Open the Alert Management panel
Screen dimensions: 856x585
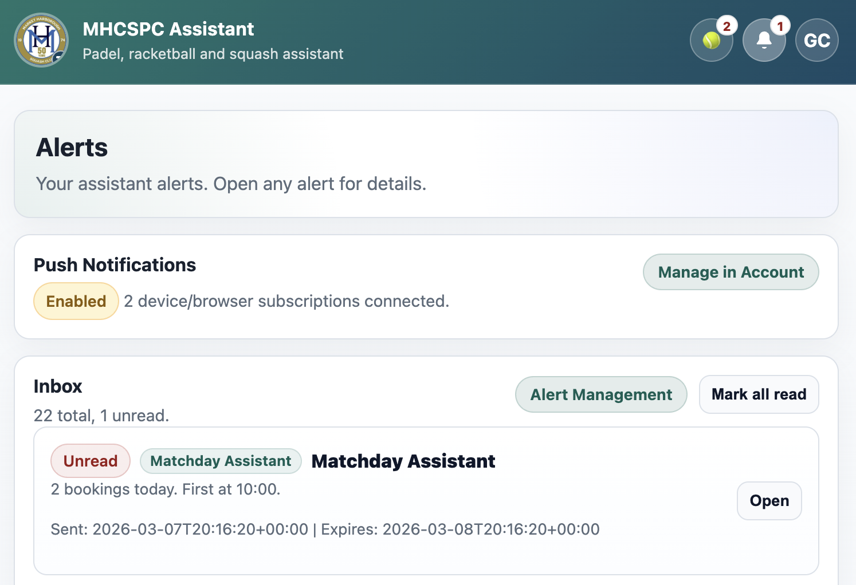600,394
